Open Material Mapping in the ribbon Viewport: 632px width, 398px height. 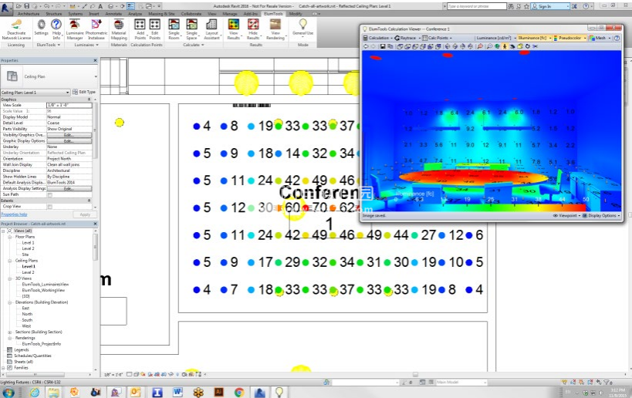point(119,27)
